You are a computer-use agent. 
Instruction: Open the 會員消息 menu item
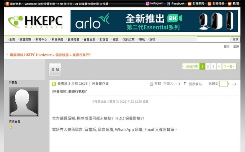point(89,39)
